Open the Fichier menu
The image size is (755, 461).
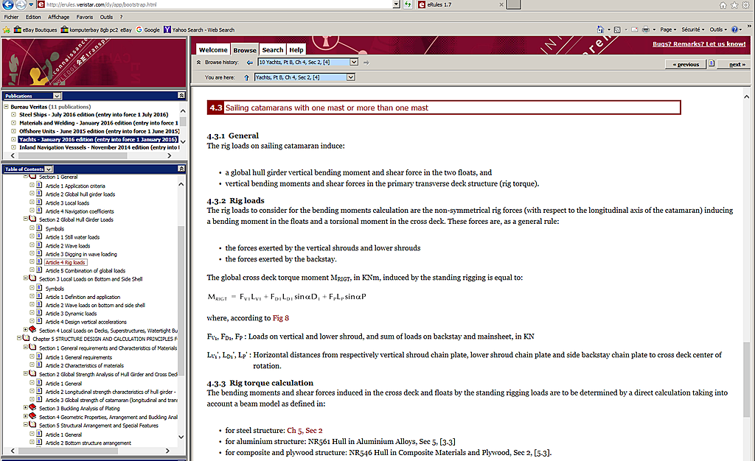pyautogui.click(x=11, y=17)
